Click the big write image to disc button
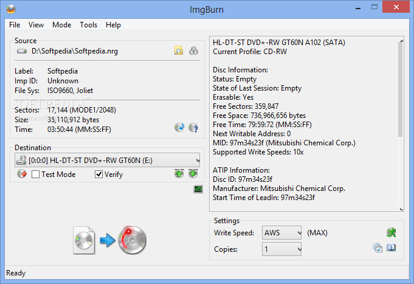The height and width of the screenshot is (284, 414). click(x=109, y=240)
